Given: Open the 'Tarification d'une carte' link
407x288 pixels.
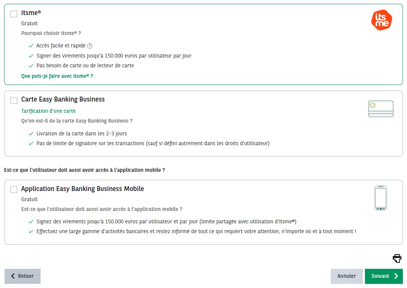Looking at the screenshot, I should point(48,111).
